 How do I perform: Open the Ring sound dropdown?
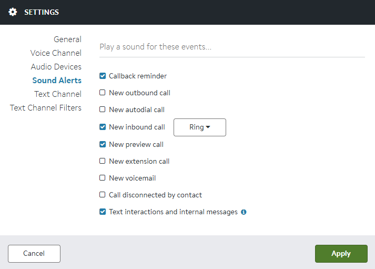coord(200,127)
